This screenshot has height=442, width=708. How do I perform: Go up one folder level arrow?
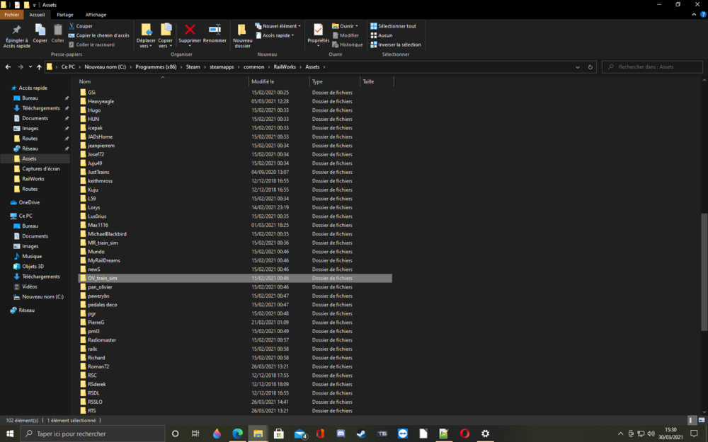39,66
